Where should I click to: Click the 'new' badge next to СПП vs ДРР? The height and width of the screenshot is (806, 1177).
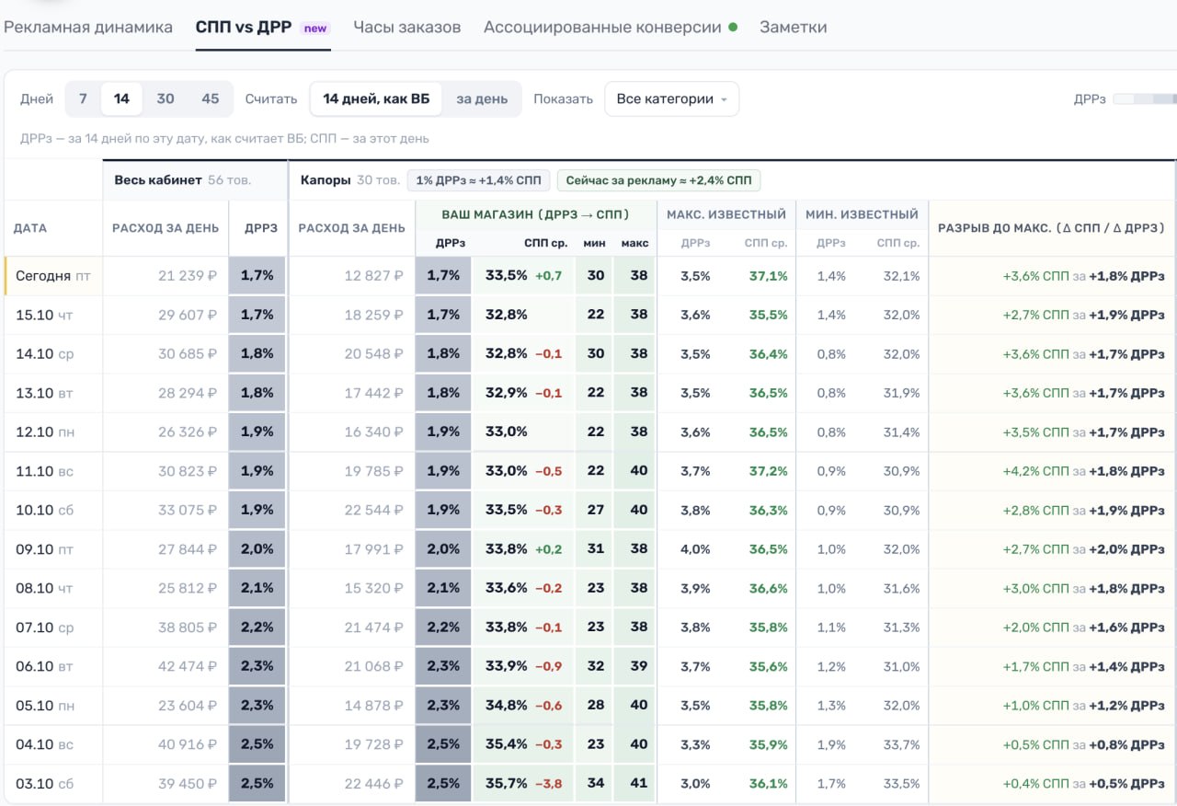coord(315,28)
